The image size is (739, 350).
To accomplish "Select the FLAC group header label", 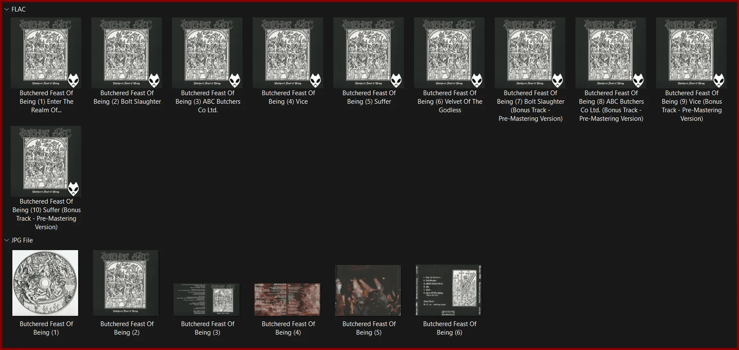I will (18, 9).
